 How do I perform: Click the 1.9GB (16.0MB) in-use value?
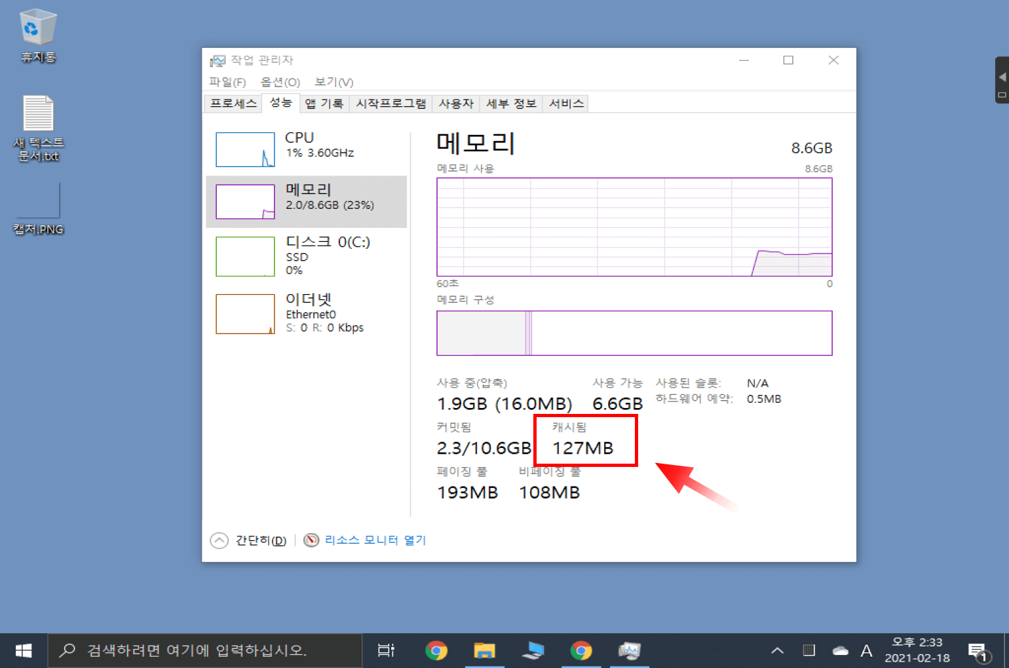tap(504, 403)
